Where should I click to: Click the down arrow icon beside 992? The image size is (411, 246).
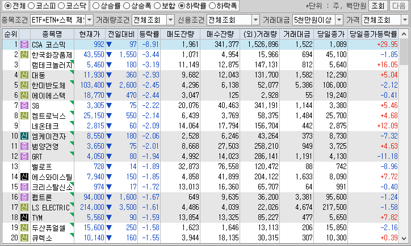[109, 45]
